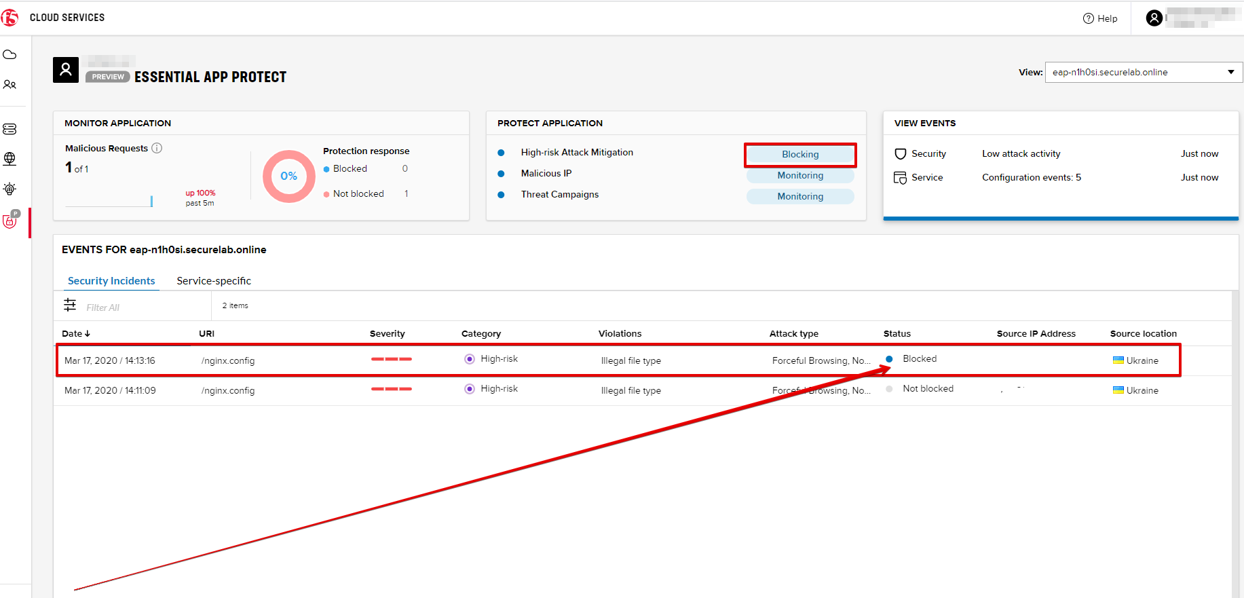Viewport: 1244px width, 598px height.
Task: Click the Malicious Requests info icon
Action: tap(157, 148)
